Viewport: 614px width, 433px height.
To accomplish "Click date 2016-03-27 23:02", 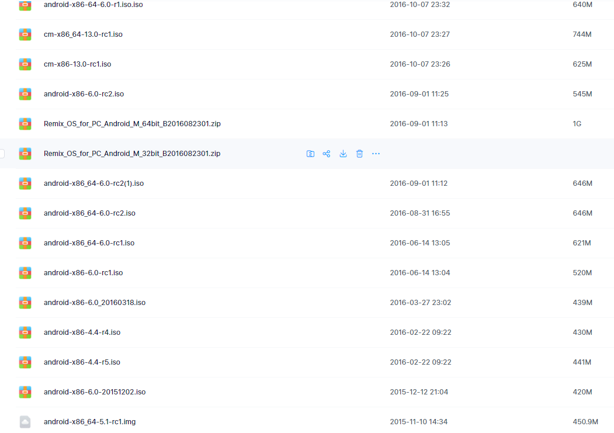I will tap(421, 302).
